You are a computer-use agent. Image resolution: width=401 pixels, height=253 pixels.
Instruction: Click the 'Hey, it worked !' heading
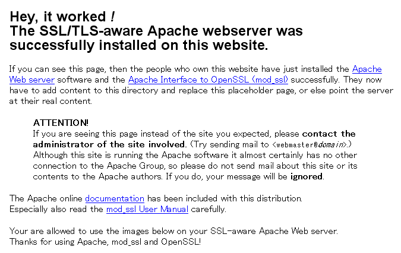coord(62,17)
